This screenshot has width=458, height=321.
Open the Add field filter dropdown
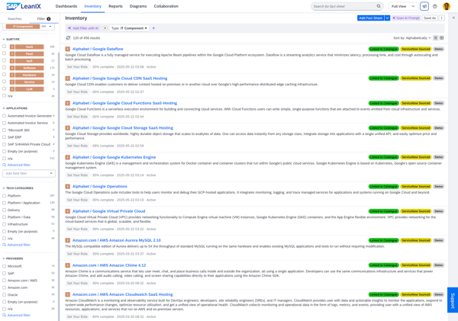[x=29, y=173]
